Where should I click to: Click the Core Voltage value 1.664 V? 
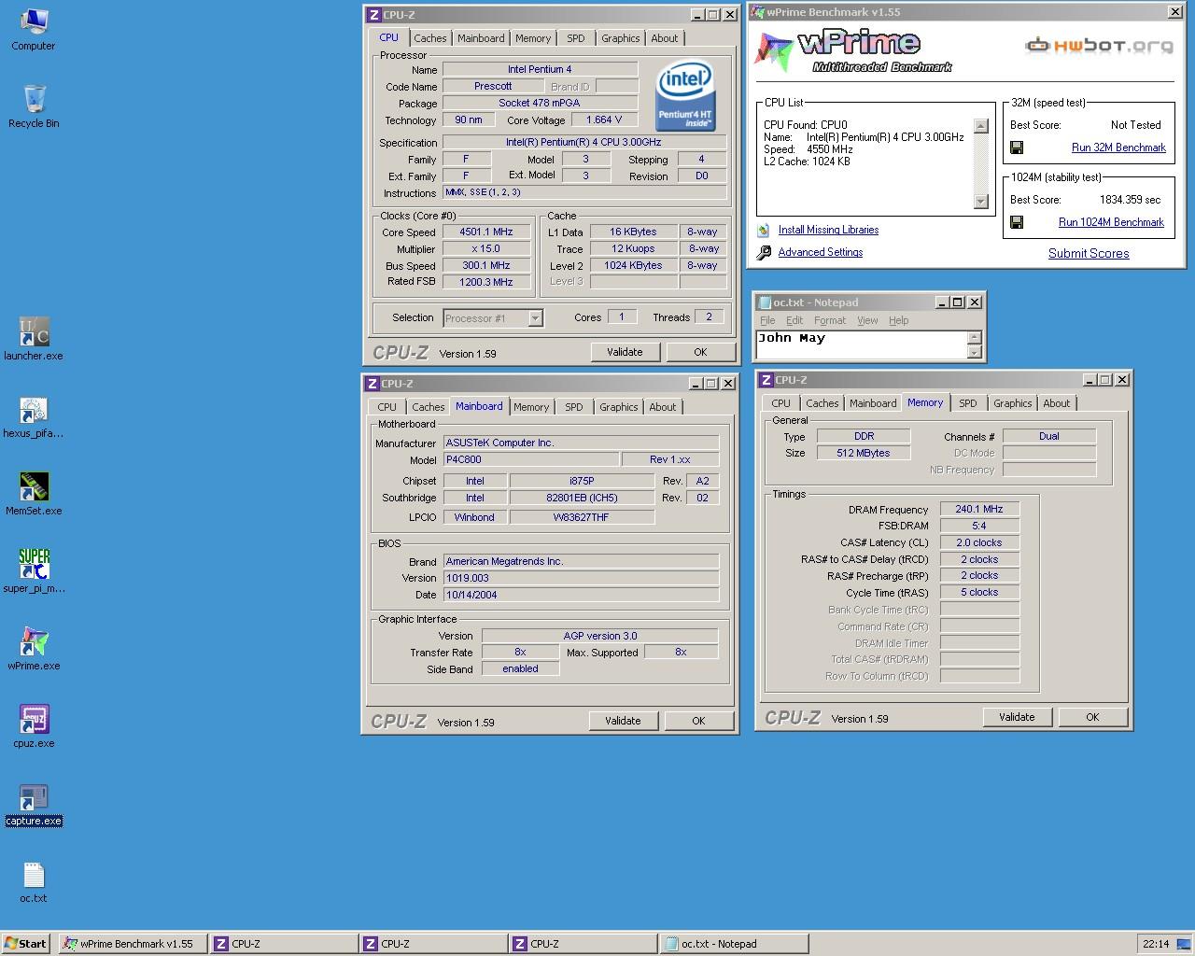603,119
